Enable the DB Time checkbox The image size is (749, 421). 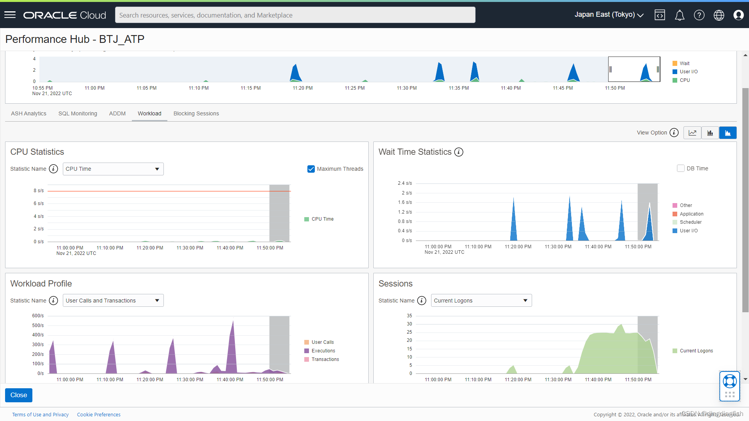tap(681, 168)
